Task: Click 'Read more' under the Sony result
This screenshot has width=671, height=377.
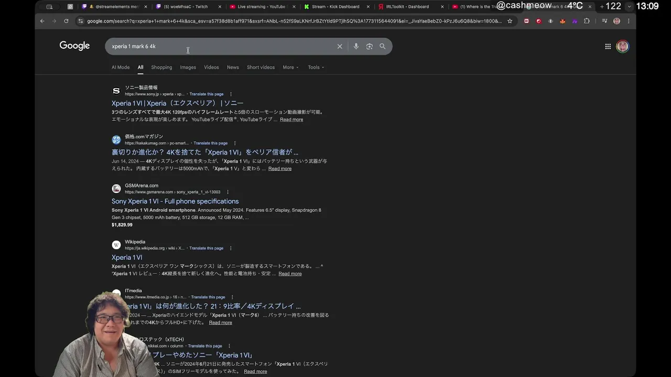Action: [291, 120]
